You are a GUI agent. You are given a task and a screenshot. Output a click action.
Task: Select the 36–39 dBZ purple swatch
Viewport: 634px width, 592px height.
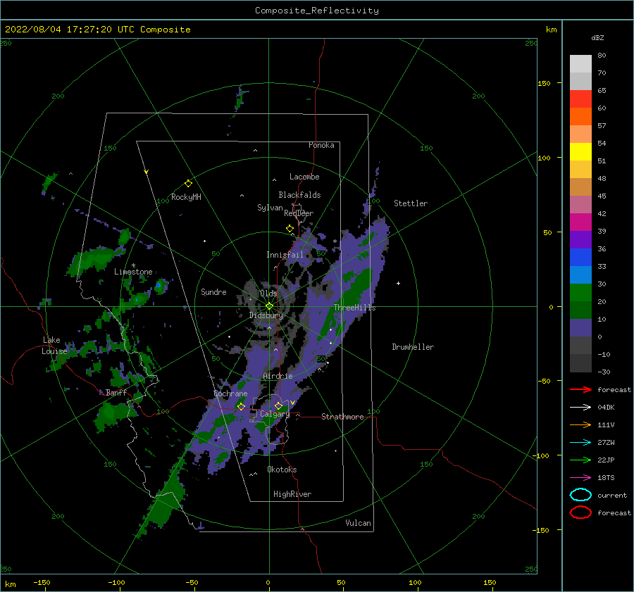pyautogui.click(x=580, y=240)
